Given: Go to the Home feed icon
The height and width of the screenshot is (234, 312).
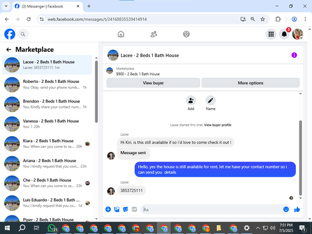Looking at the screenshot, I should (x=121, y=34).
